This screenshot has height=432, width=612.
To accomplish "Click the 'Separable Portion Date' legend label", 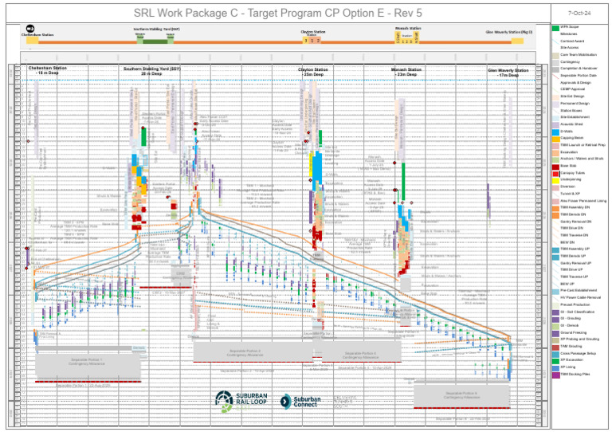I will pos(579,75).
